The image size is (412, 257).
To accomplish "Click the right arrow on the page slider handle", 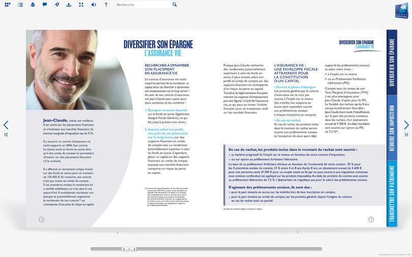I will [134, 249].
